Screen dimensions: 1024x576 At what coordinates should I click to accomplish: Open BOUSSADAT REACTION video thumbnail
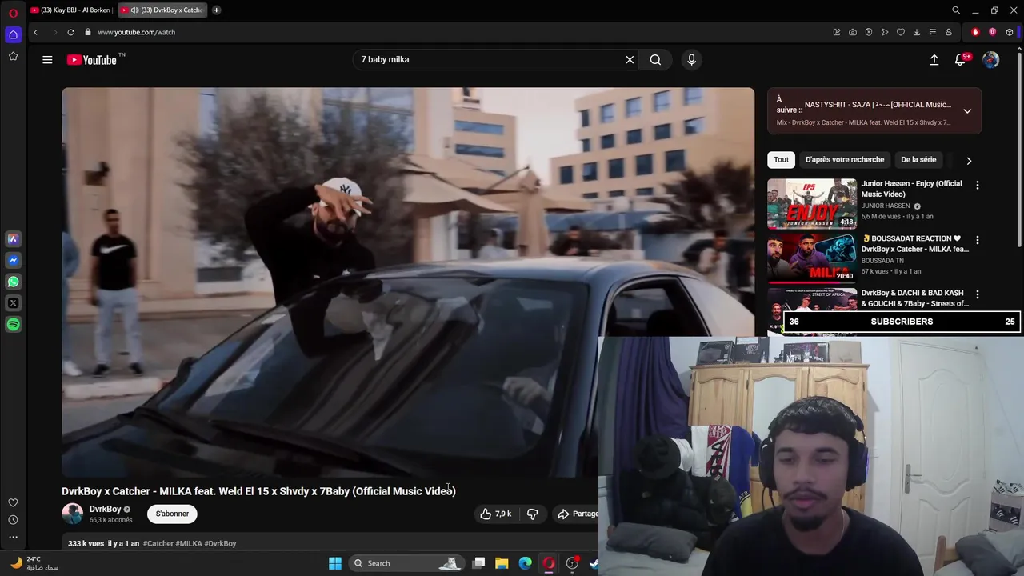coord(812,258)
